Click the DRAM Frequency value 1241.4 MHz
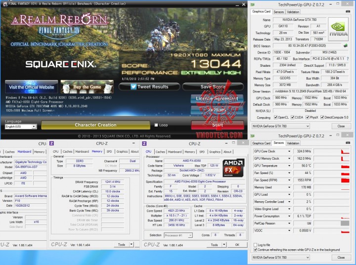The width and height of the screenshot is (356, 265). (113, 182)
